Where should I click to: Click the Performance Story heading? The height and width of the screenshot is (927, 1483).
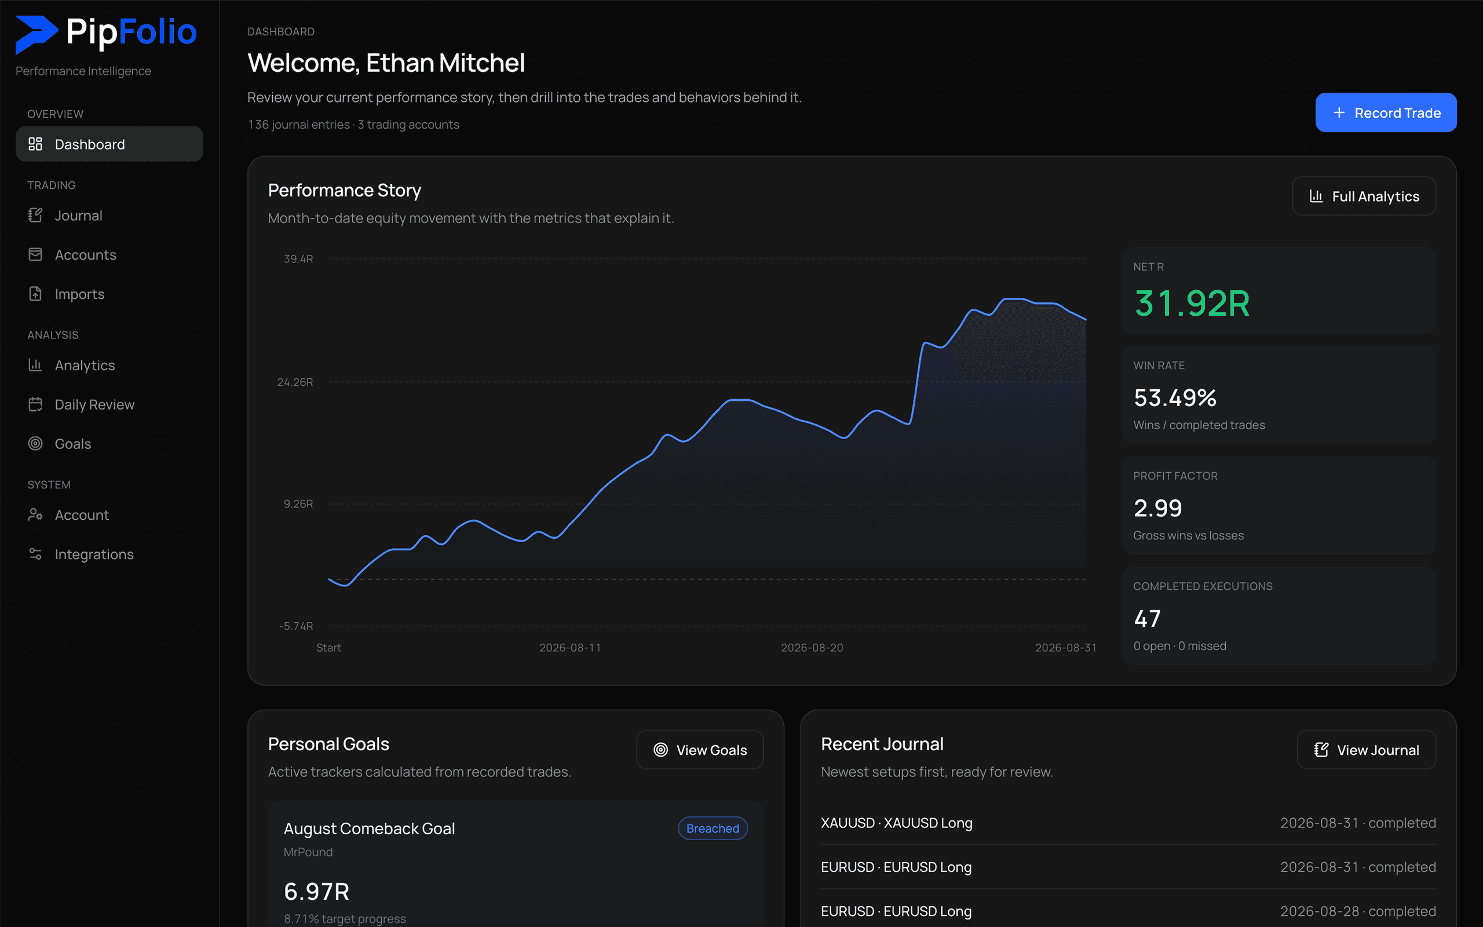345,190
